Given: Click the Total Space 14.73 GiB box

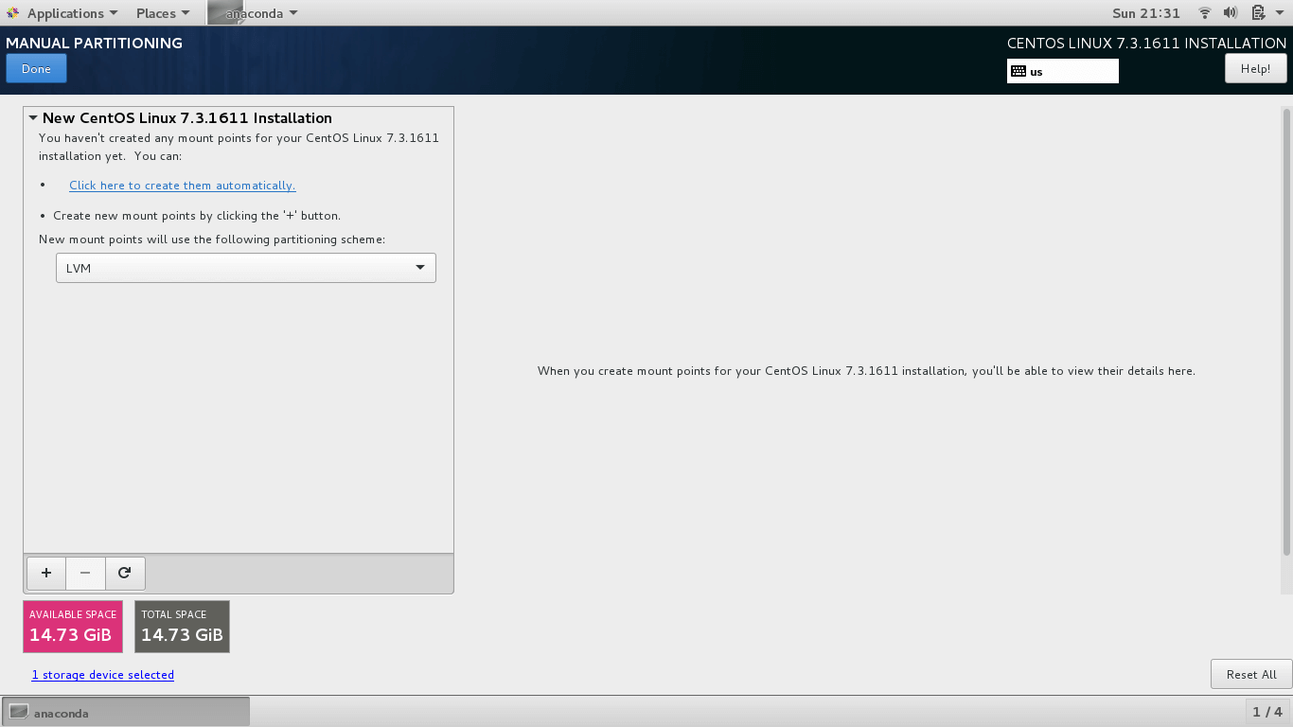Looking at the screenshot, I should point(182,627).
